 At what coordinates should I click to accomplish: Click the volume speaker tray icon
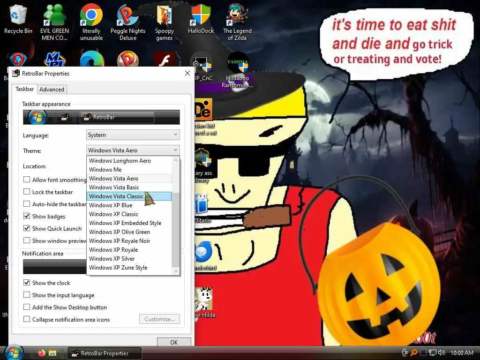click(442, 352)
